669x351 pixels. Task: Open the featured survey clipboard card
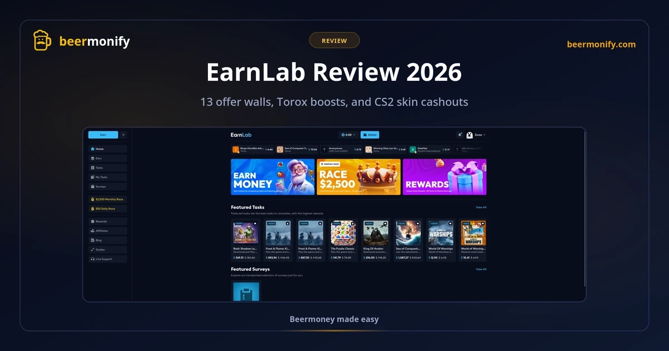[x=245, y=291]
